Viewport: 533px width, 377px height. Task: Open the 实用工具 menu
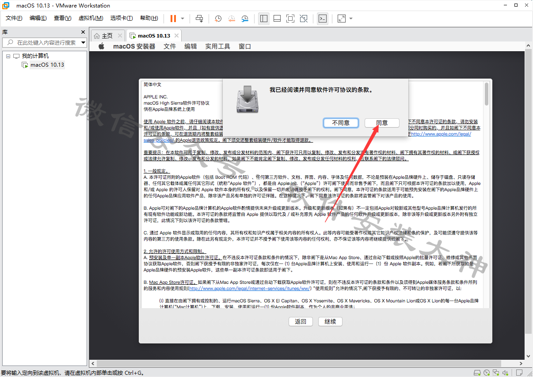coord(217,46)
